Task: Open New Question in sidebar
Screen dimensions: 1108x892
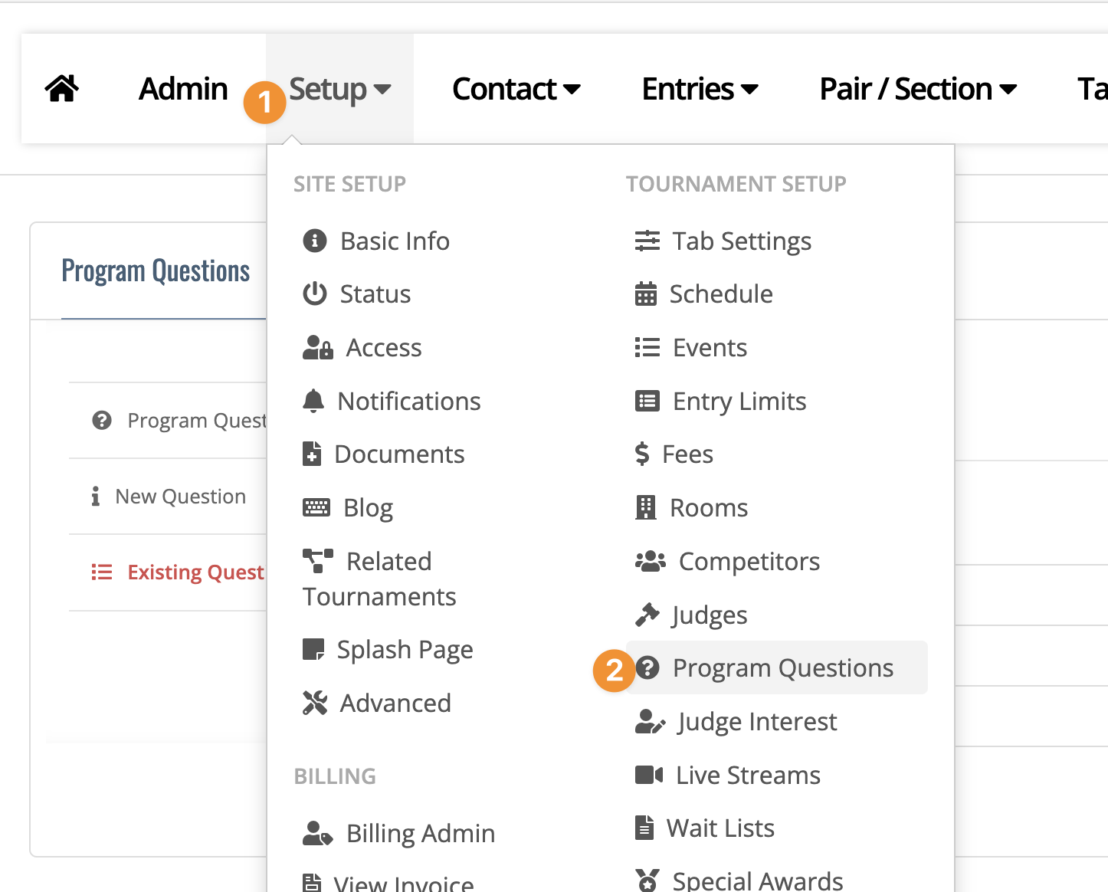Action: point(181,497)
